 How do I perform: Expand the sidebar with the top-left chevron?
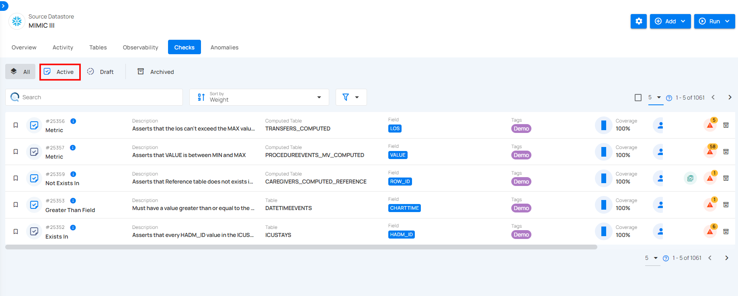pos(3,6)
